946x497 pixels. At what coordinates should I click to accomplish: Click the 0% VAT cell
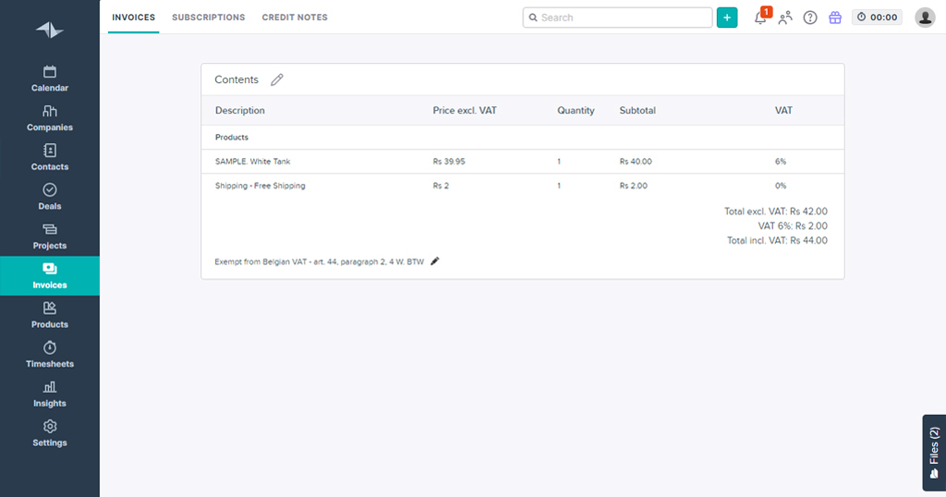click(781, 186)
